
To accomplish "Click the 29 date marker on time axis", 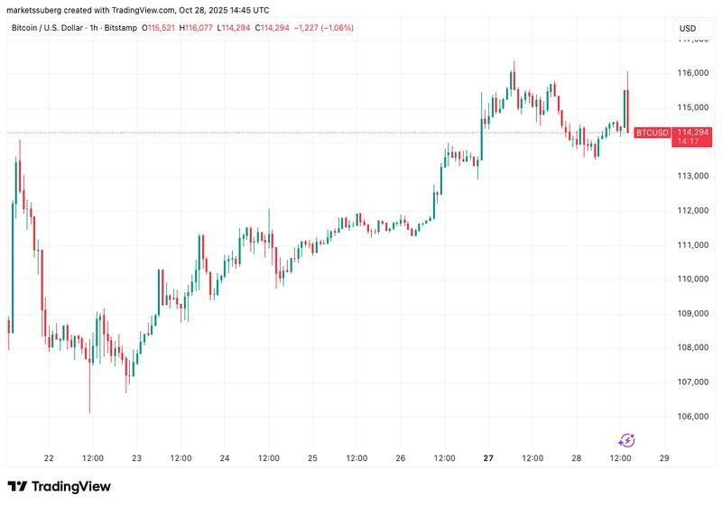I will point(664,458).
